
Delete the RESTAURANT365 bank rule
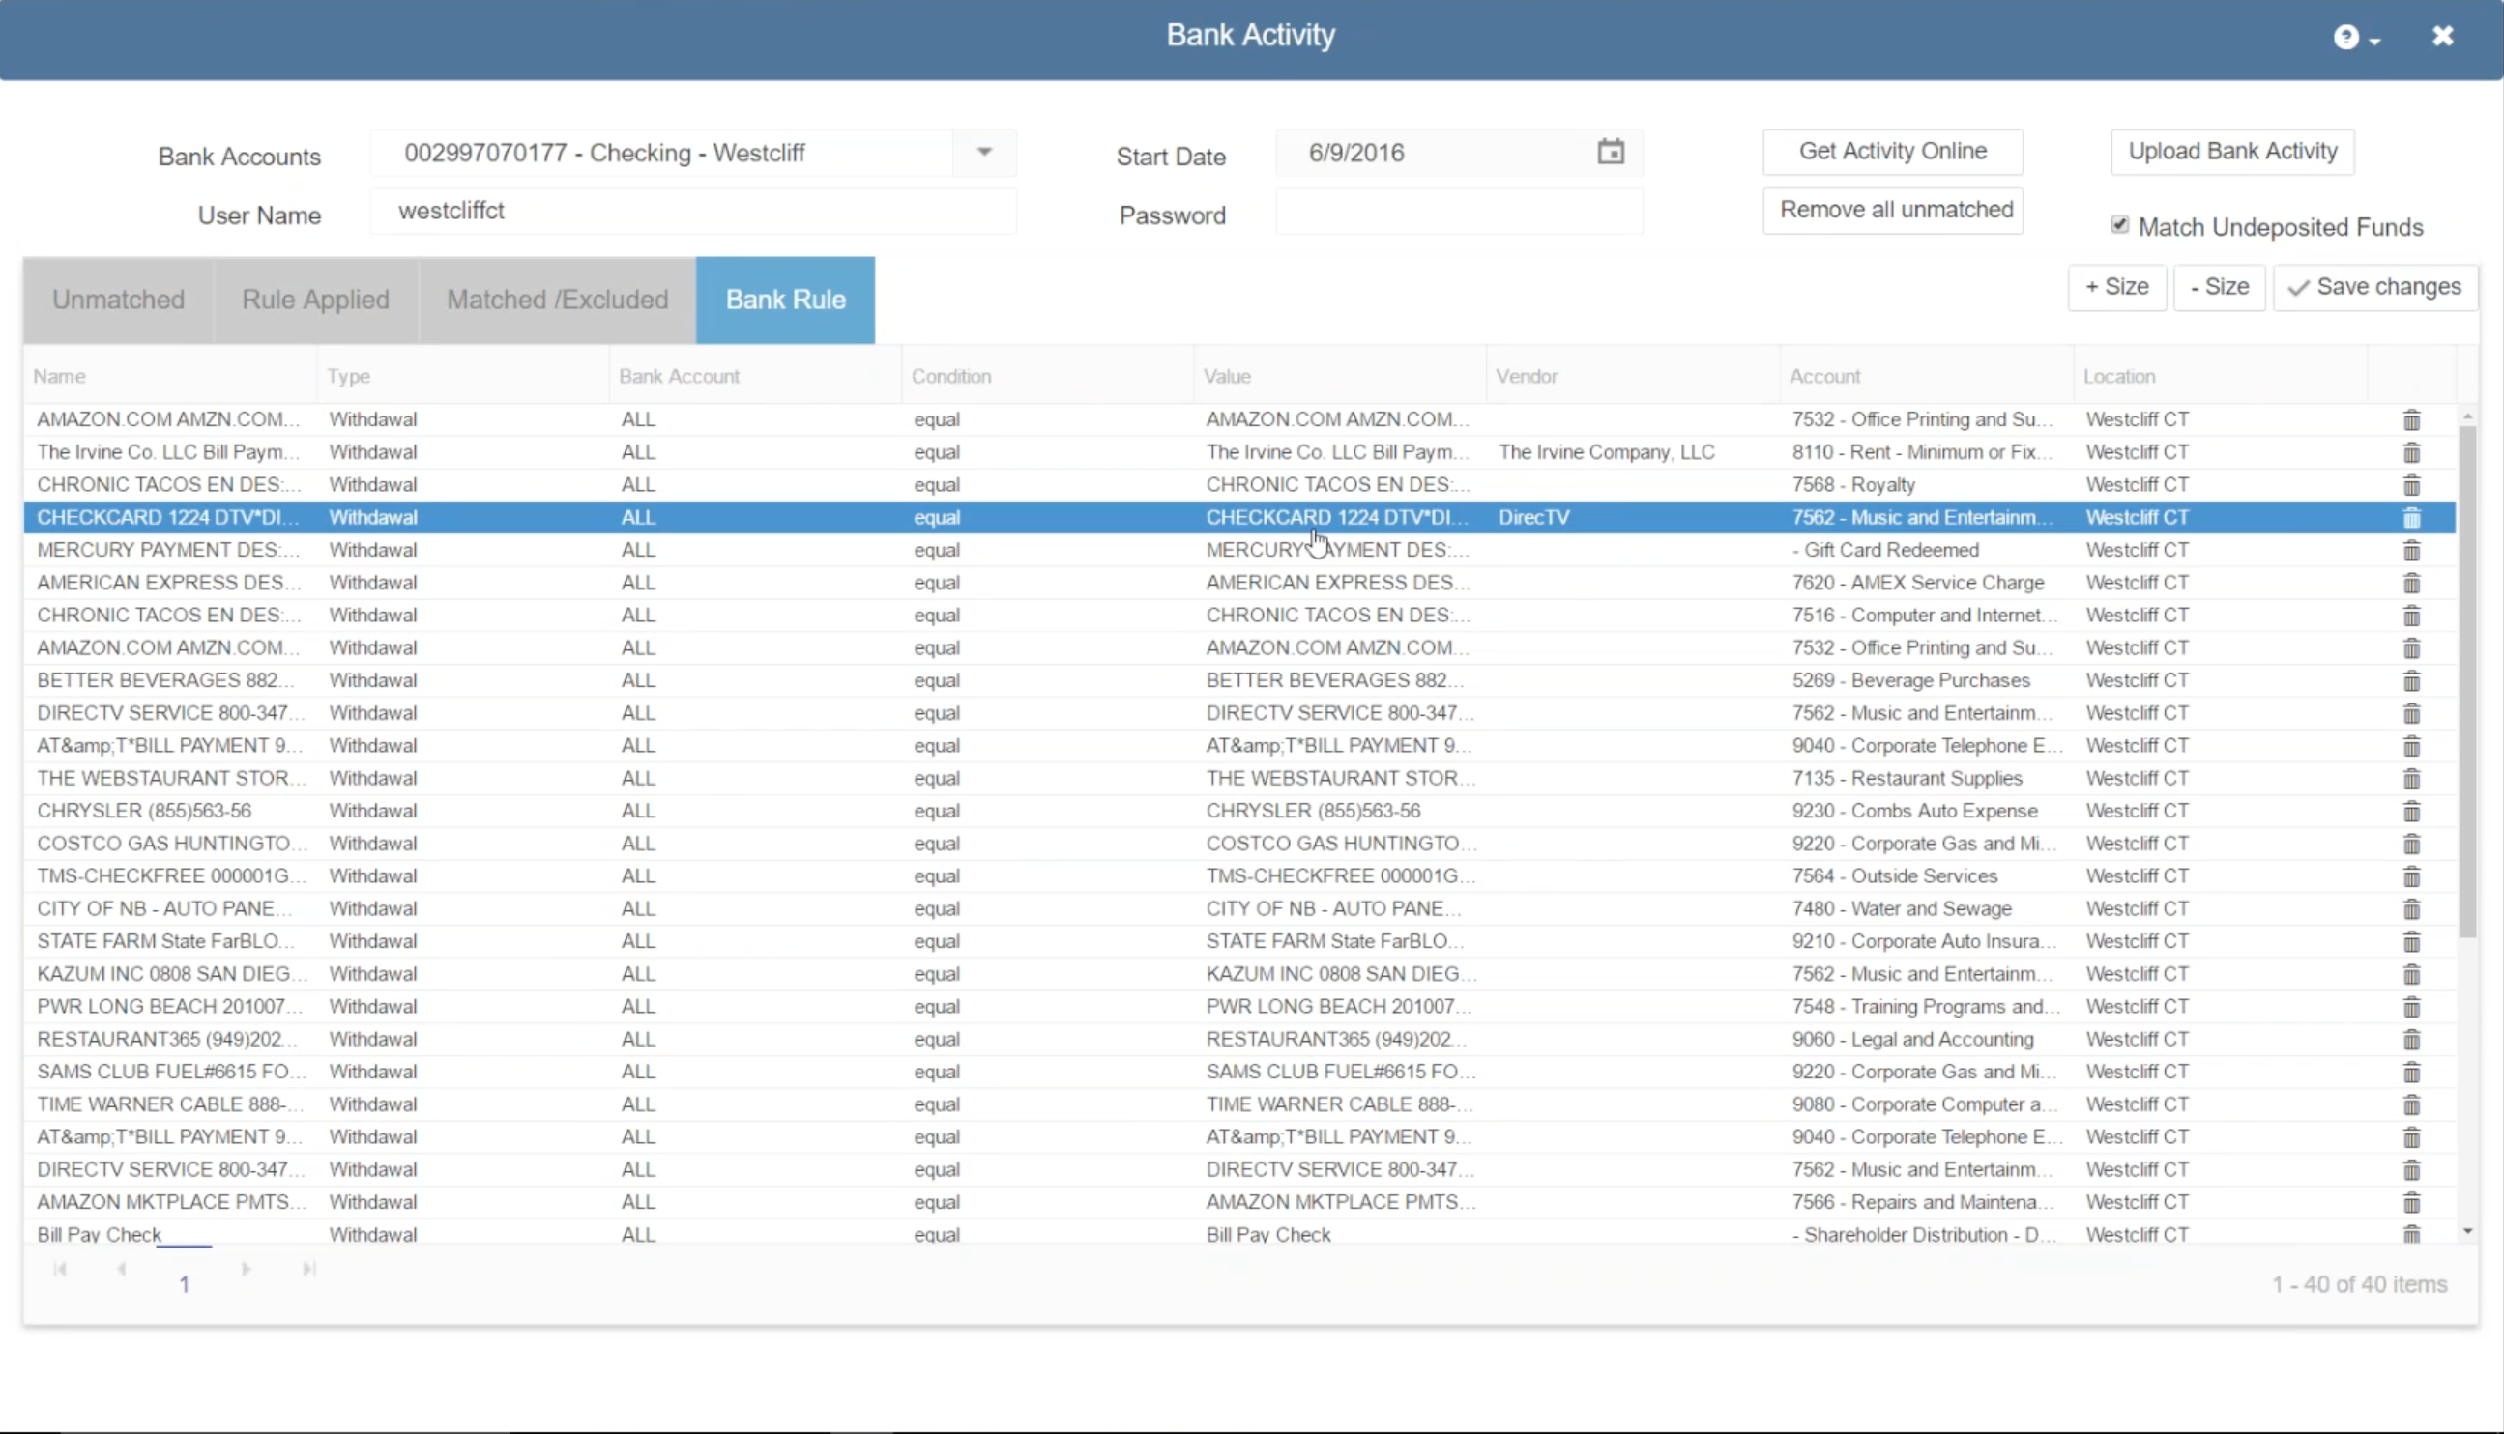[x=2410, y=1040]
